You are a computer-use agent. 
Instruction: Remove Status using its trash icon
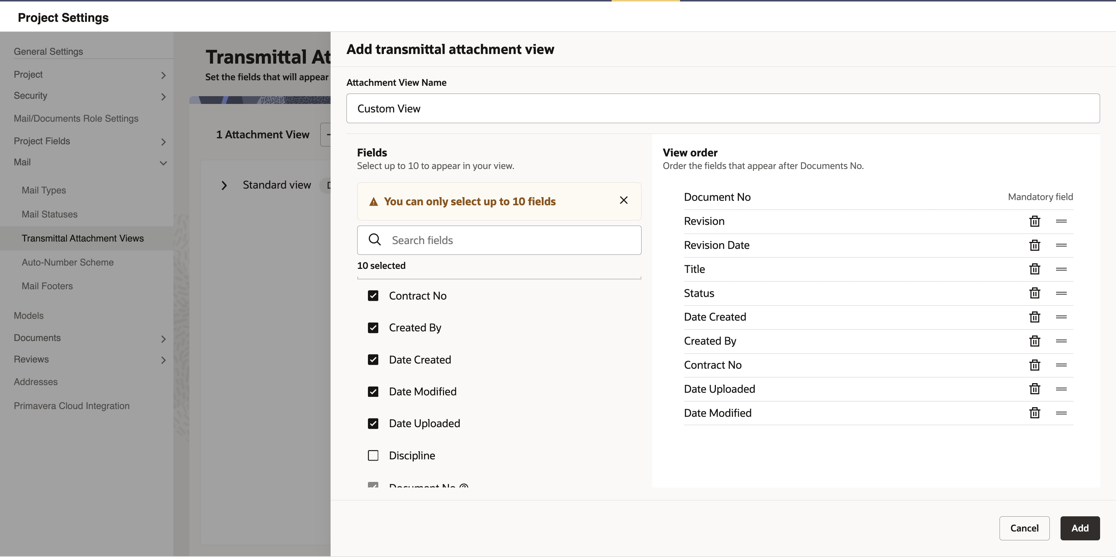pyautogui.click(x=1035, y=293)
